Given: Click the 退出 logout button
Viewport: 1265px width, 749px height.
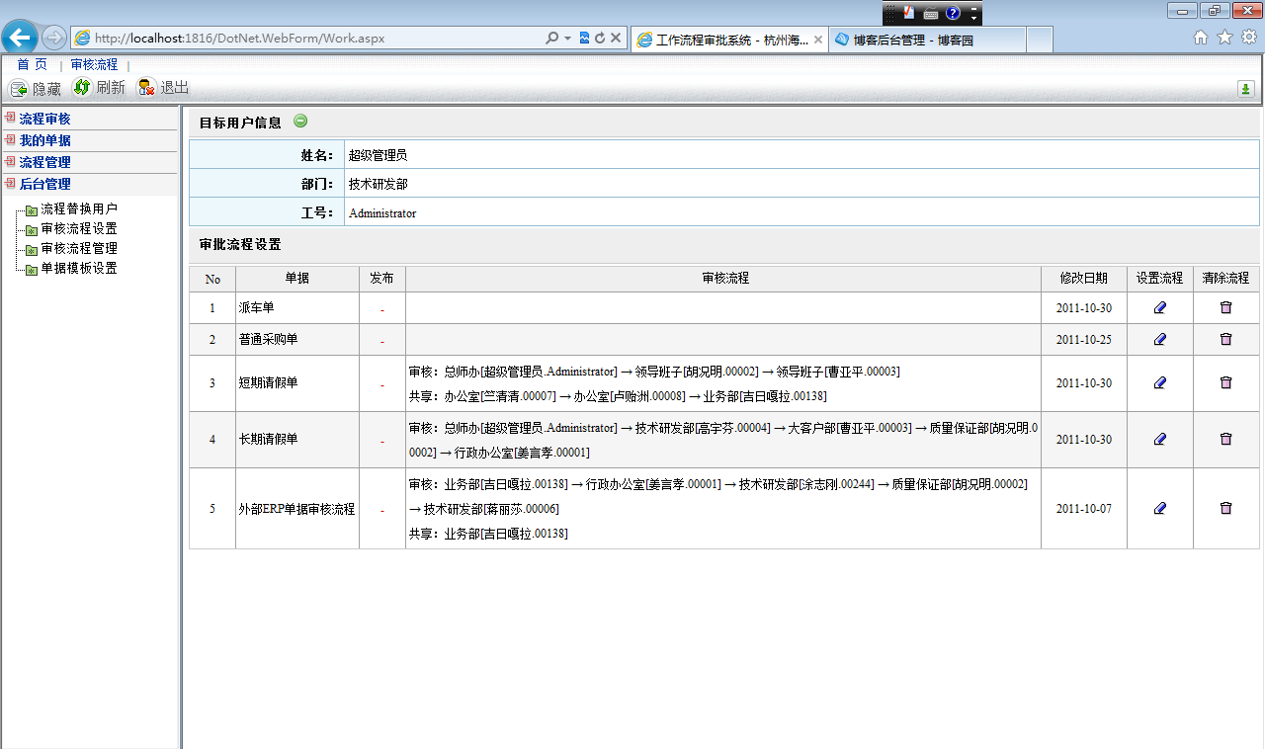Looking at the screenshot, I should click(x=163, y=87).
